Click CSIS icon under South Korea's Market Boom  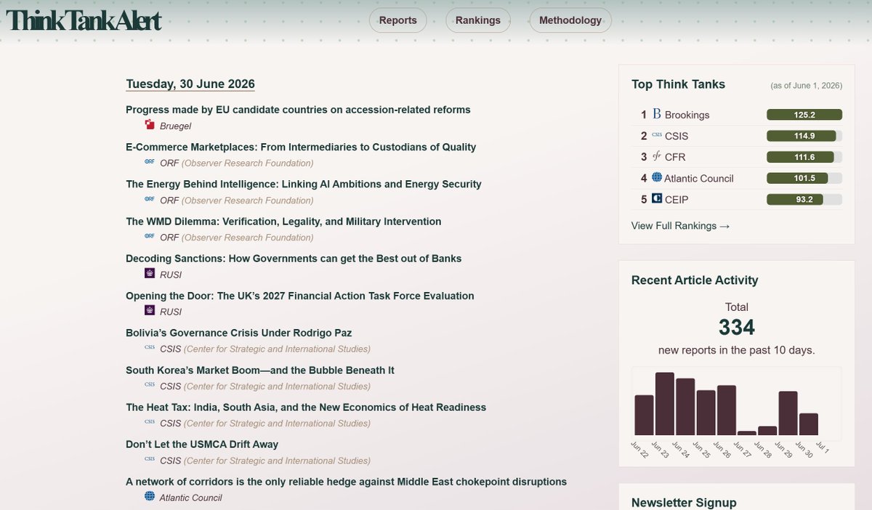pyautogui.click(x=150, y=386)
